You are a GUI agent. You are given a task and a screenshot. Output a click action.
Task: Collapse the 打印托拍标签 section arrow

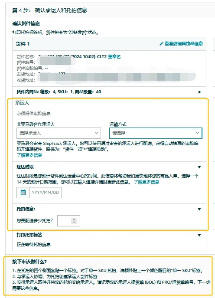[x=199, y=235]
